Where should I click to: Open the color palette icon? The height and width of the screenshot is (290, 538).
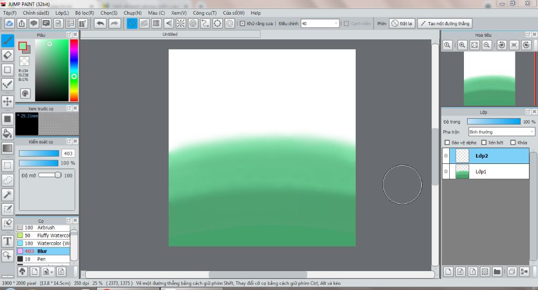click(x=25, y=94)
